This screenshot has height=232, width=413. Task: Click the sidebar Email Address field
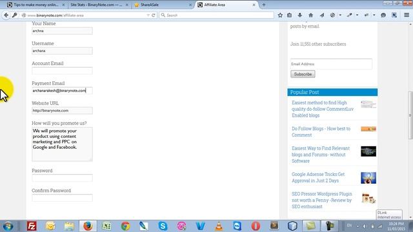coord(331,64)
